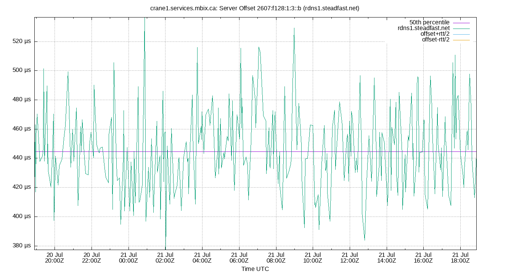Image resolution: width=511 pixels, height=274 pixels.
Task: Click the '420 µs' y-axis label
Action: [x=22, y=187]
